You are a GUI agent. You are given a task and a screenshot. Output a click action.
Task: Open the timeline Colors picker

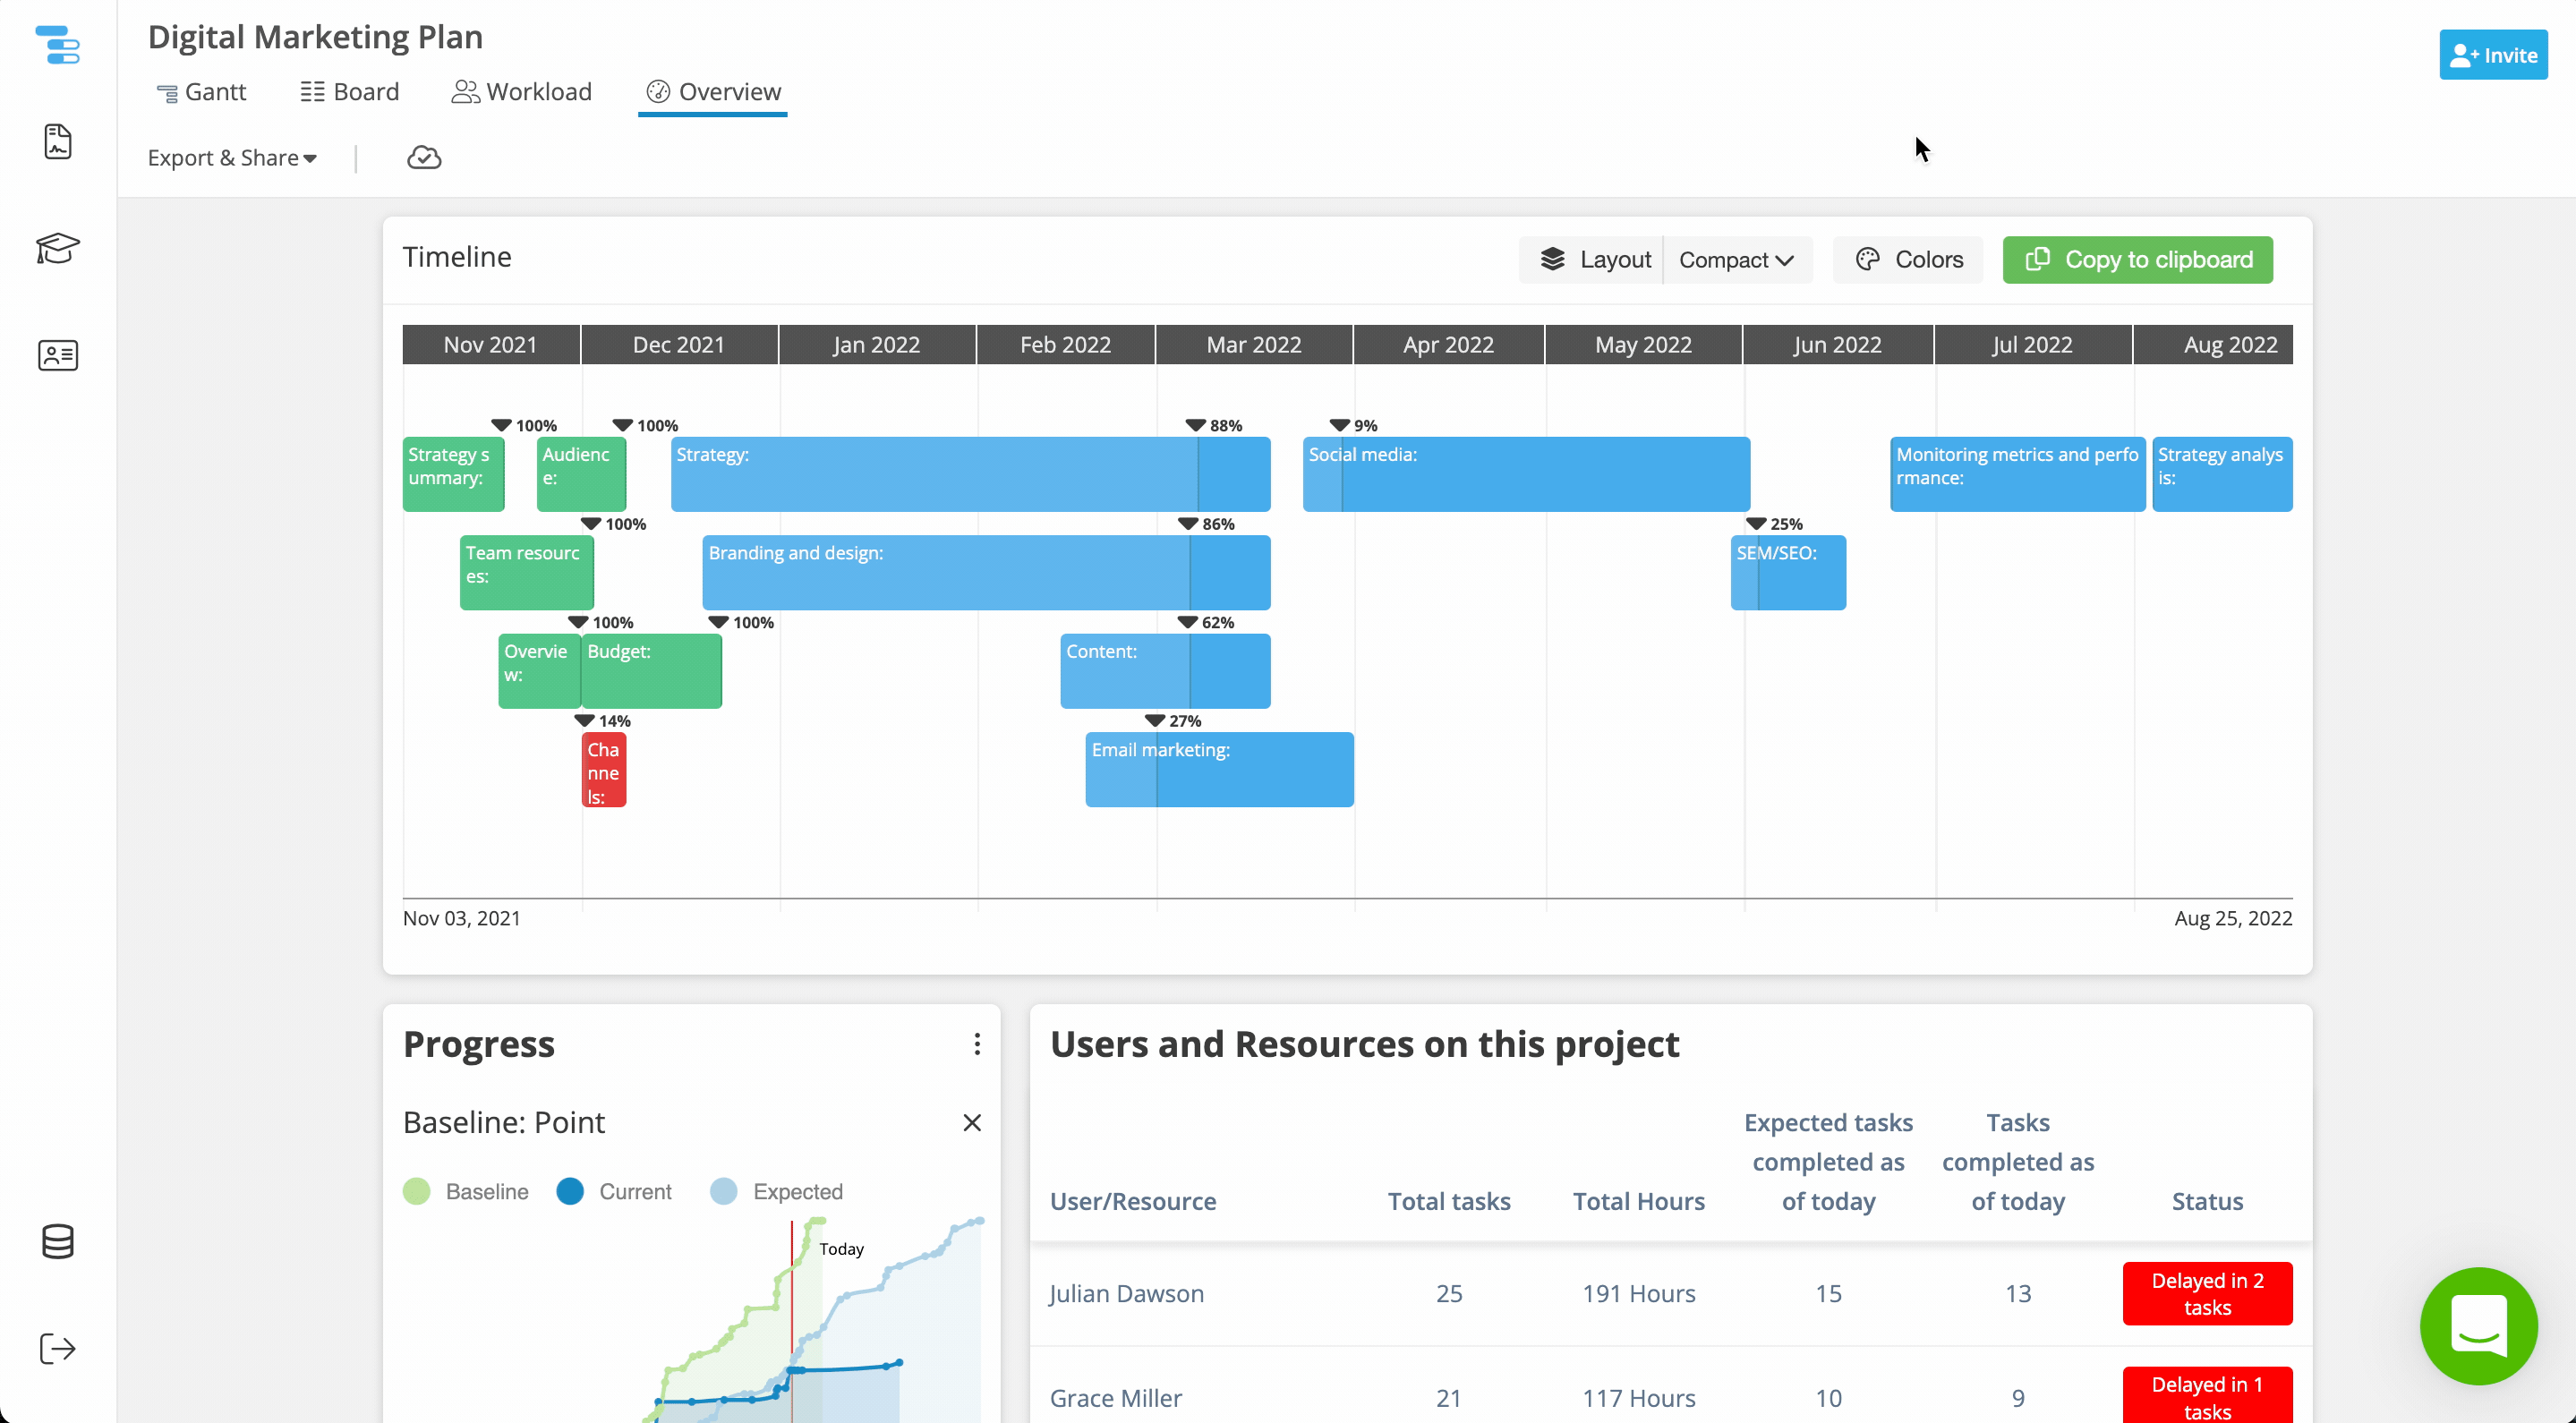1909,260
